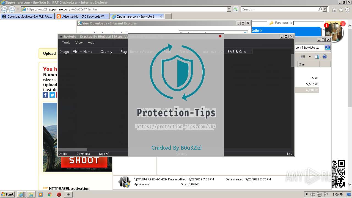
Task: Switch to Adsense High CPC Keywords tab
Action: pos(82,16)
